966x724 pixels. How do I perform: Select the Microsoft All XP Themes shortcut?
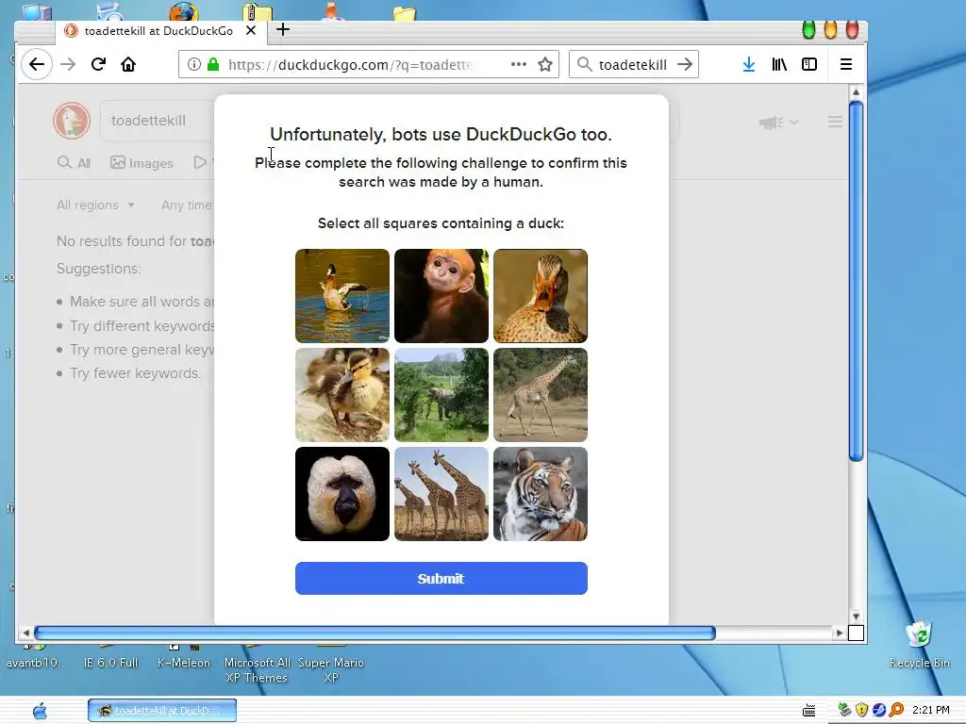pyautogui.click(x=257, y=668)
